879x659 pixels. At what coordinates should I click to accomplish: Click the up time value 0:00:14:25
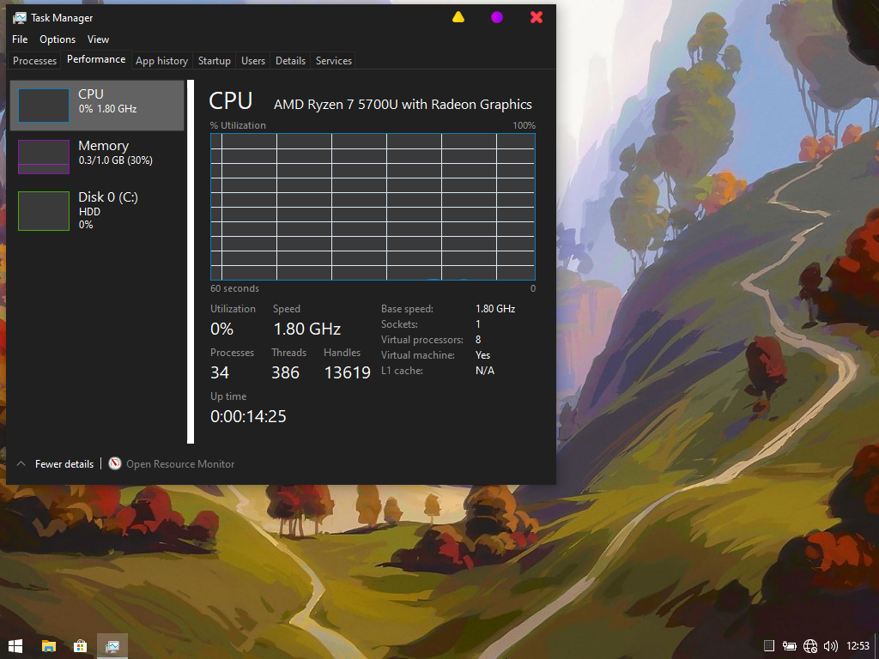click(x=248, y=416)
